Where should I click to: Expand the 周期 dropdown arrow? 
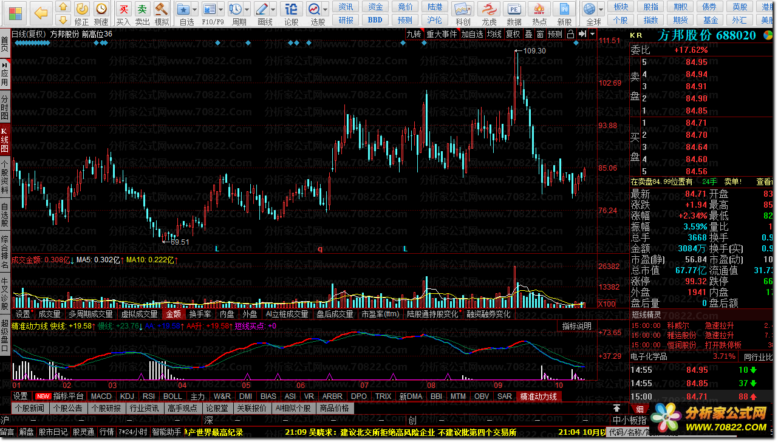tap(247, 10)
